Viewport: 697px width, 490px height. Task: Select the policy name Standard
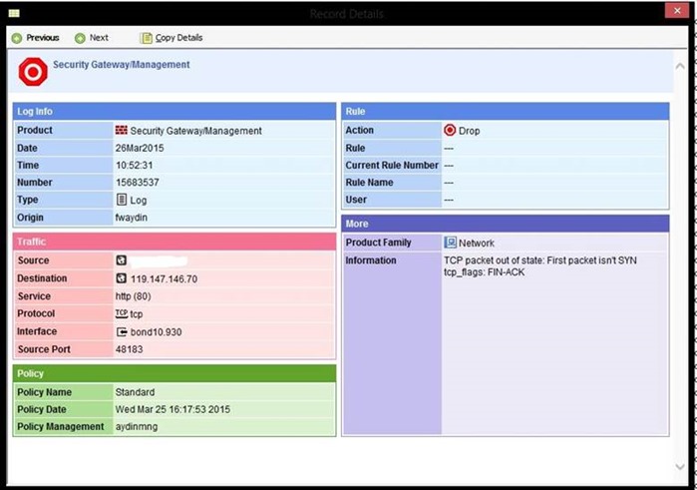pos(136,392)
